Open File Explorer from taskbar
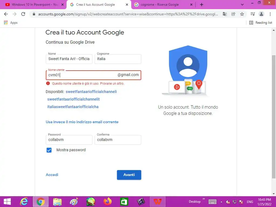 (57, 202)
